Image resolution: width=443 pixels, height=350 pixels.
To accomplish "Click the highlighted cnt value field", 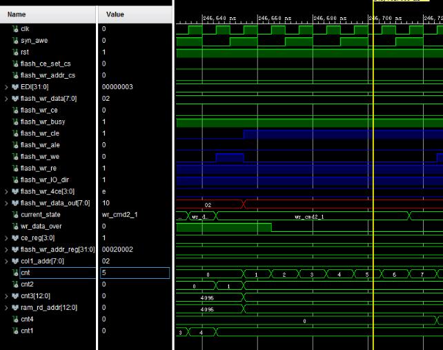I will [x=135, y=273].
